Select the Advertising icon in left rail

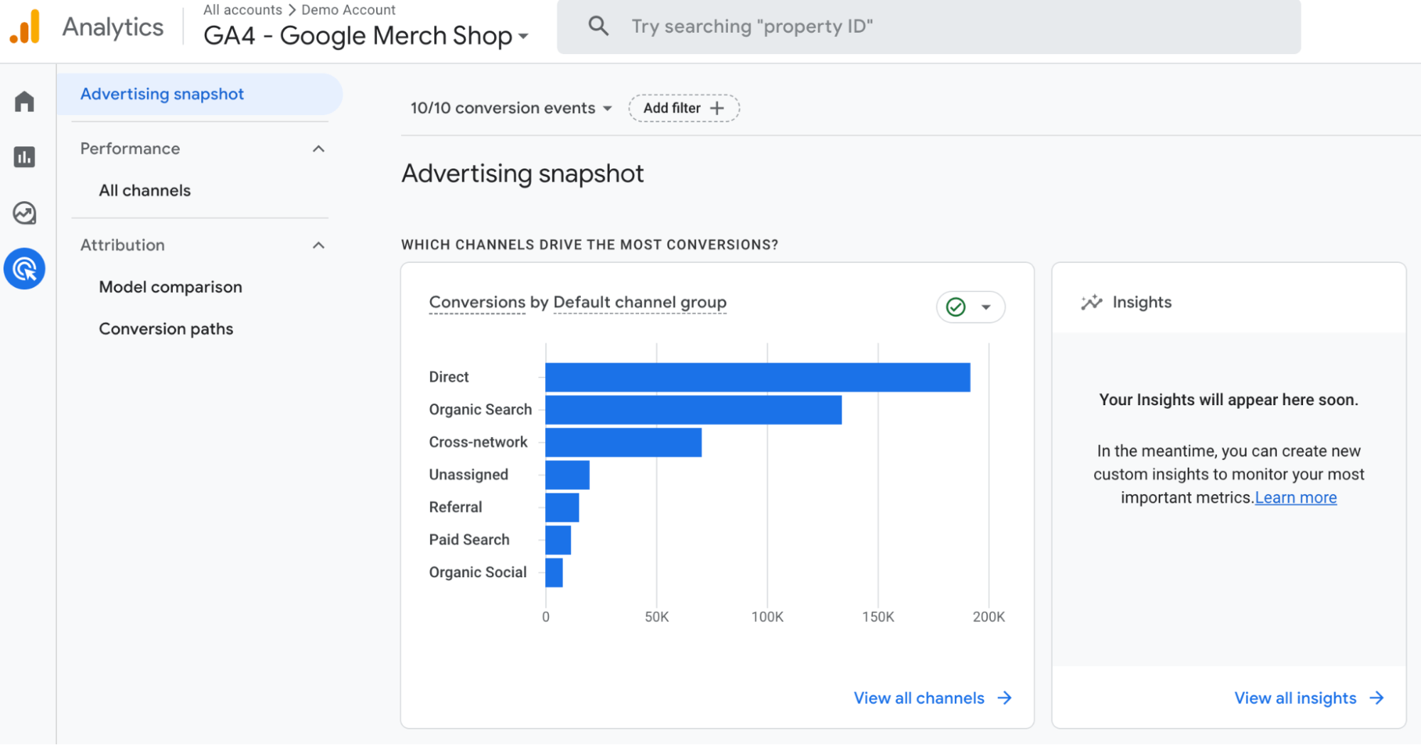(24, 269)
